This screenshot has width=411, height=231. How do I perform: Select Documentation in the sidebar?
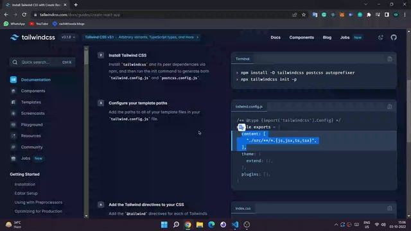point(36,80)
